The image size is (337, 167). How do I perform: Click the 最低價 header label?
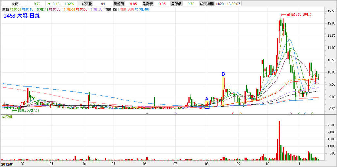tap(176, 4)
